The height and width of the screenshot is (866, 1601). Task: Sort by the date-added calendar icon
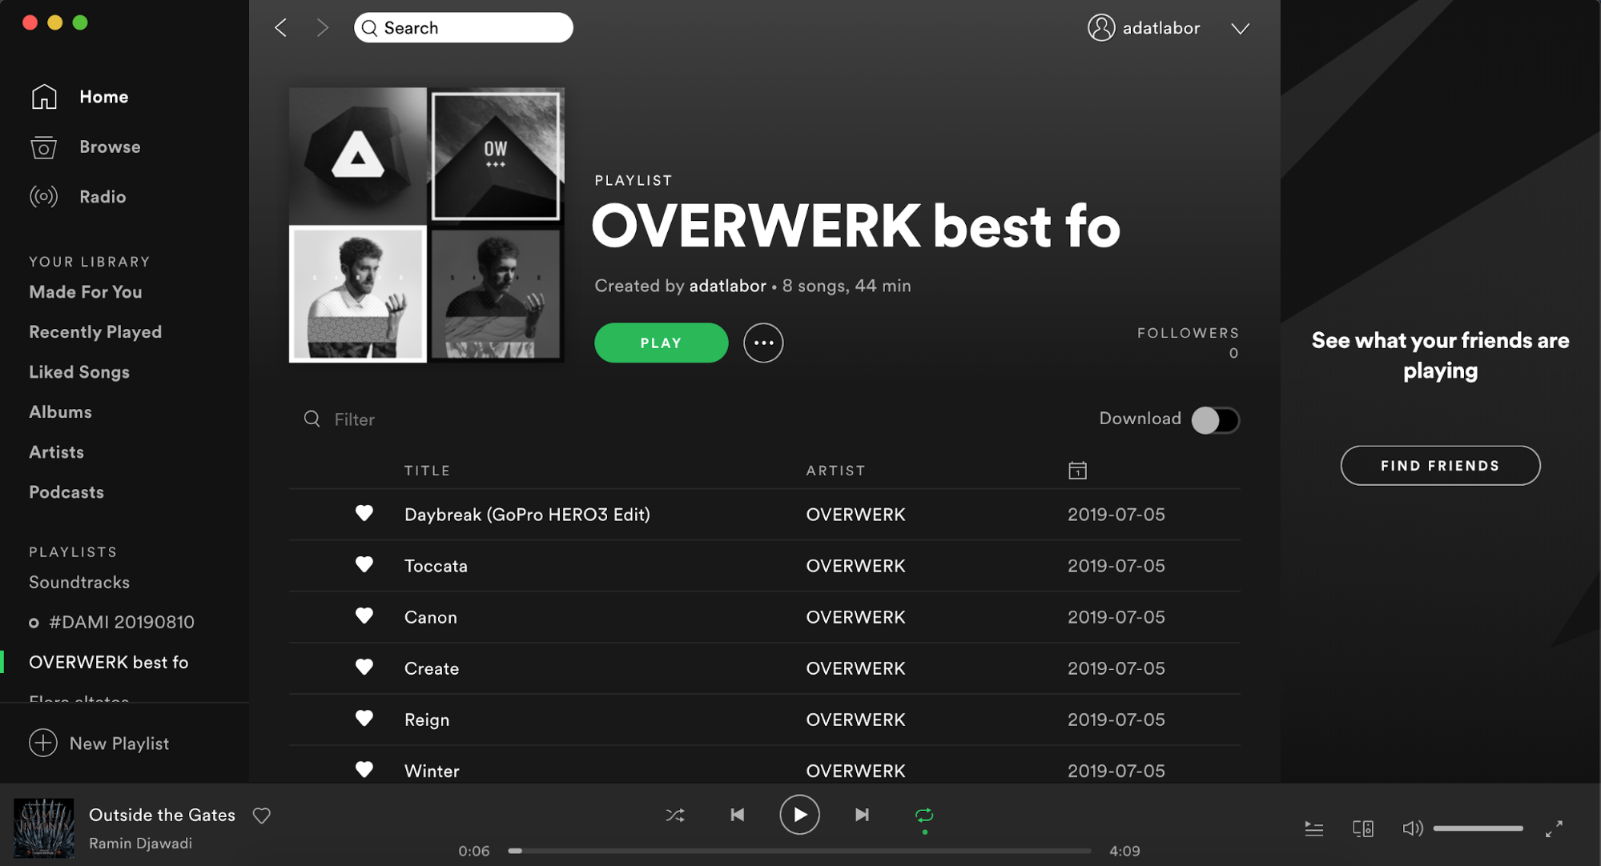pos(1077,471)
